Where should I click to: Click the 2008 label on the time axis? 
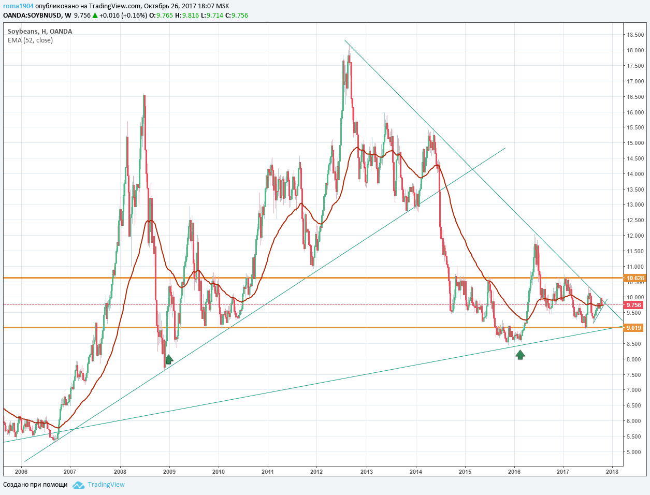120,472
